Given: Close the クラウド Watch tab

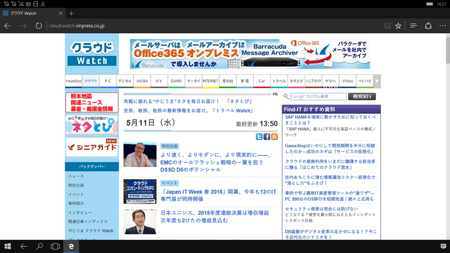Looking at the screenshot, I should pos(61,13).
